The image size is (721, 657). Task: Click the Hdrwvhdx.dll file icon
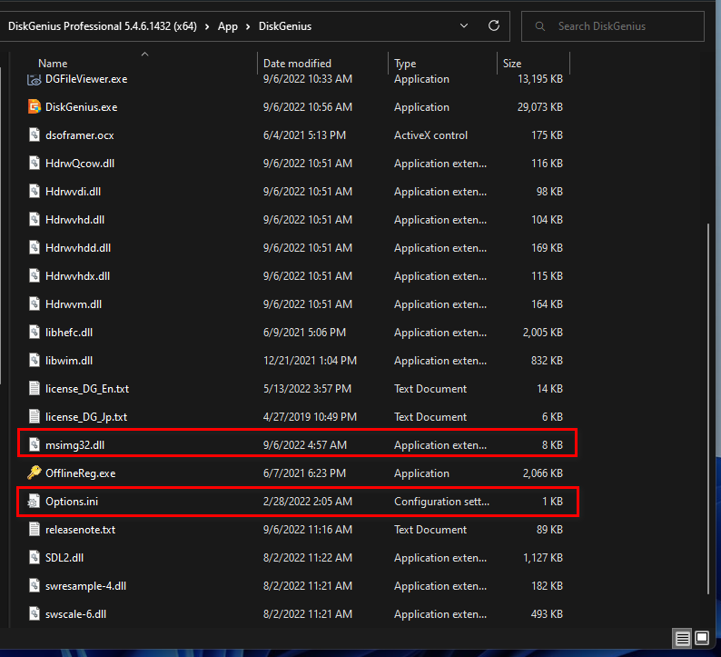click(35, 275)
